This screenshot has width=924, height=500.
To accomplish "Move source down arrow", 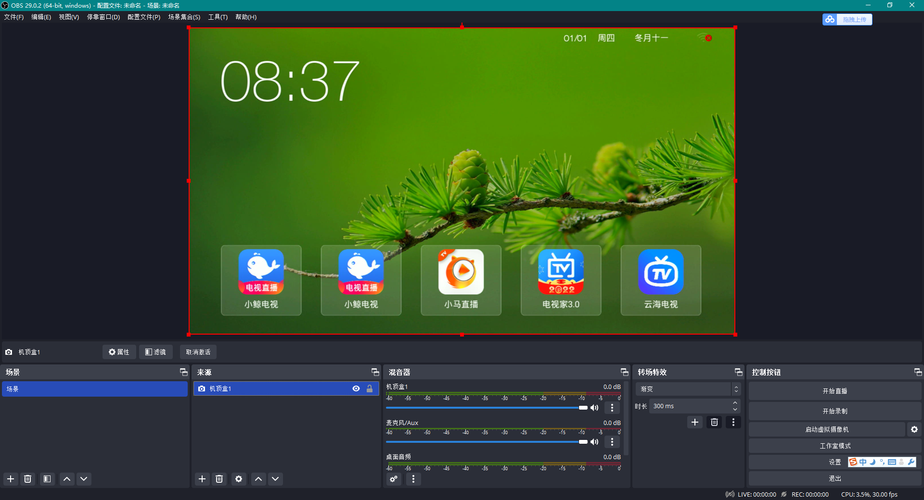I will tap(275, 479).
